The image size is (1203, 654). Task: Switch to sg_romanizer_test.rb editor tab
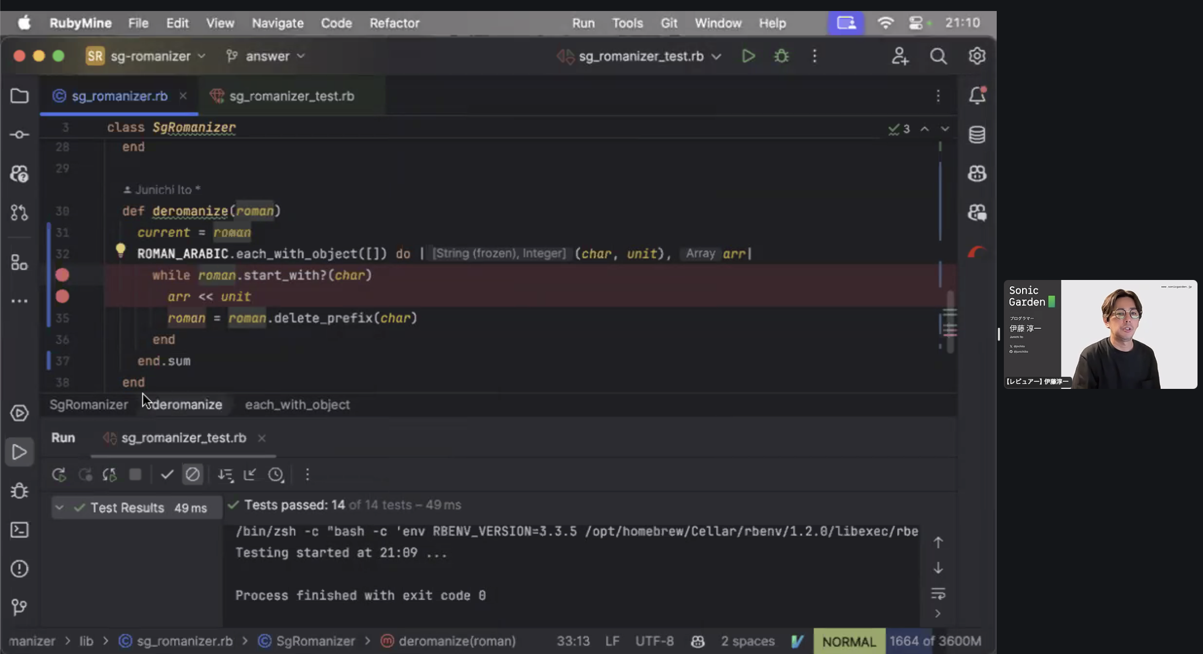coord(292,96)
